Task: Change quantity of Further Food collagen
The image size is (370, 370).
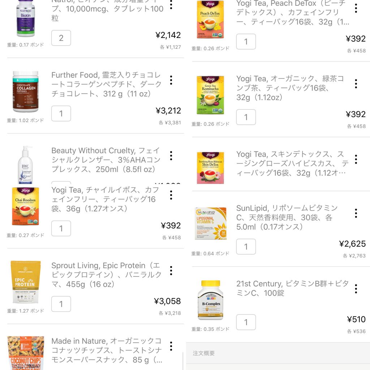Action: coord(61,113)
